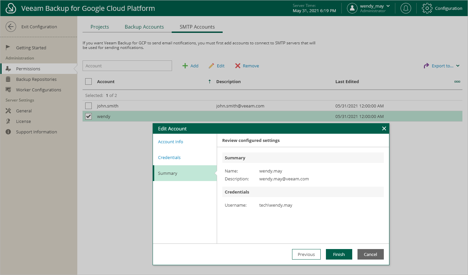468x275 pixels.
Task: Click the Add account link label
Action: [194, 66]
